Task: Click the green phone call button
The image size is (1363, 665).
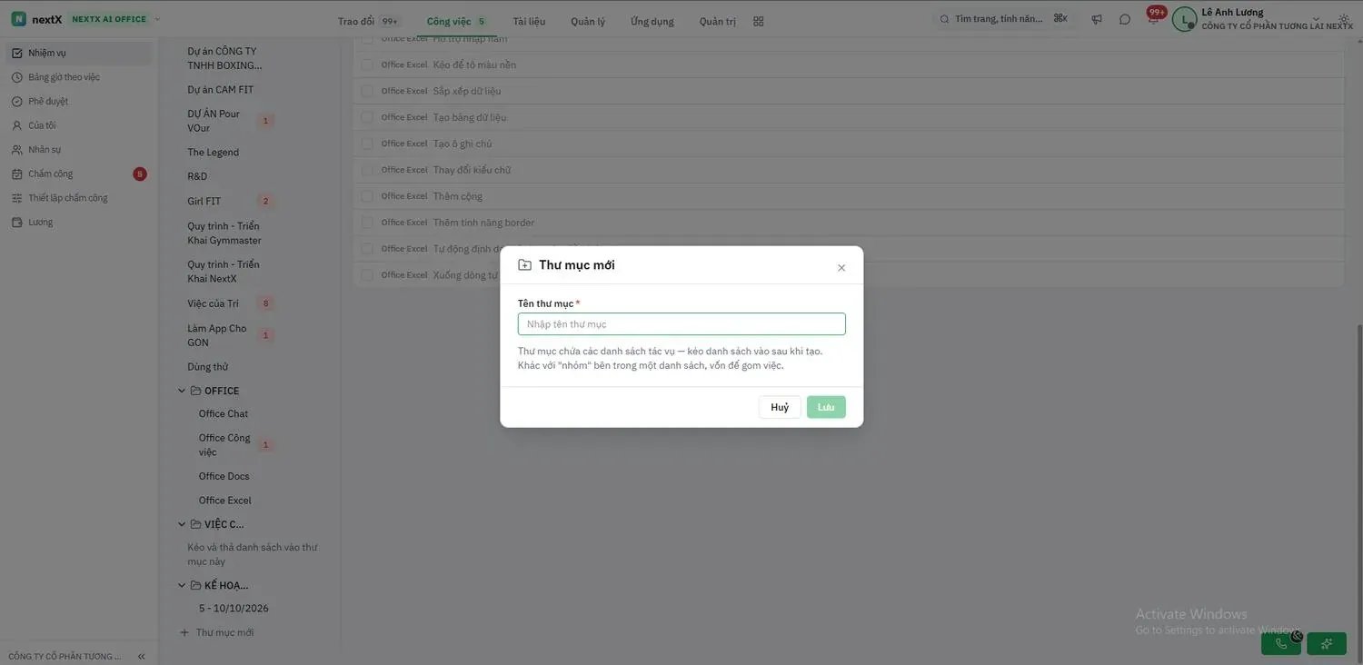Action: 1281,643
